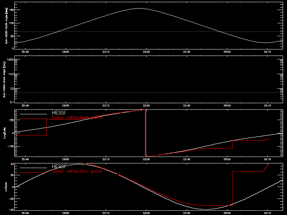Click the 0.1 tick label on Moon angle plot
This screenshot has height=215, width=287.
coord(12,102)
